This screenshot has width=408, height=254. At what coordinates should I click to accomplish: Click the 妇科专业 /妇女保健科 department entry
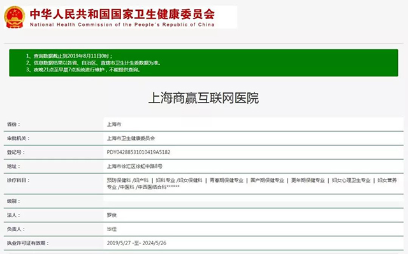(x=179, y=180)
